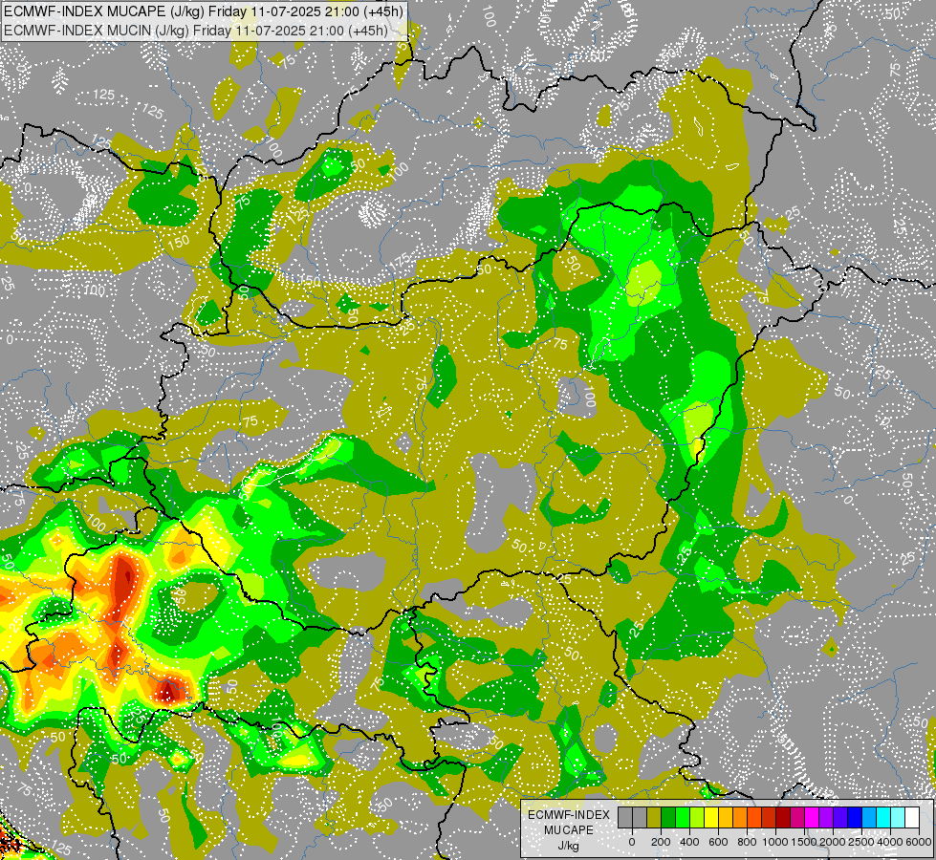
Task: Select the white legend swatch before 6000
Action: coord(913,818)
